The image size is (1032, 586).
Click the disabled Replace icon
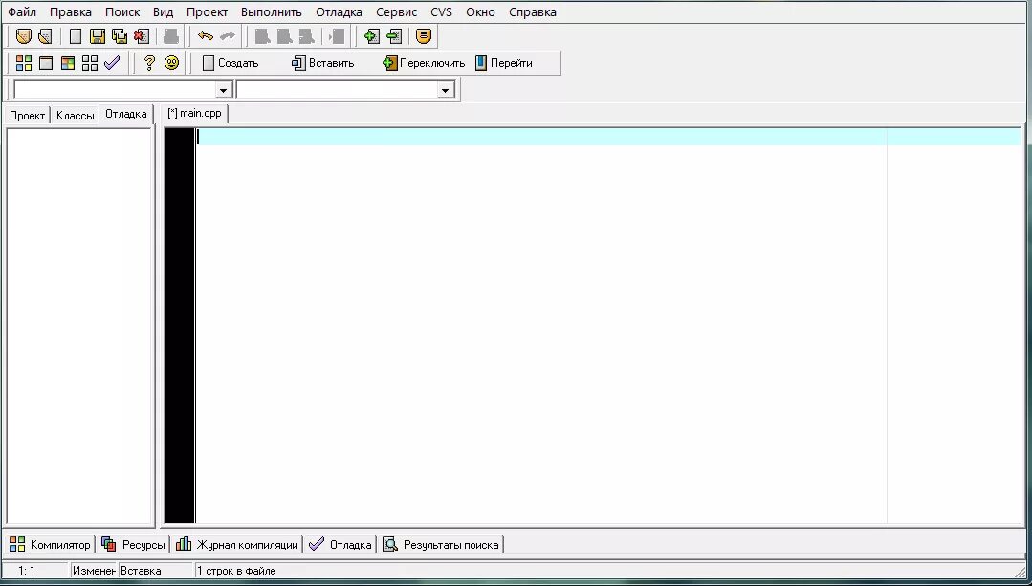point(284,36)
